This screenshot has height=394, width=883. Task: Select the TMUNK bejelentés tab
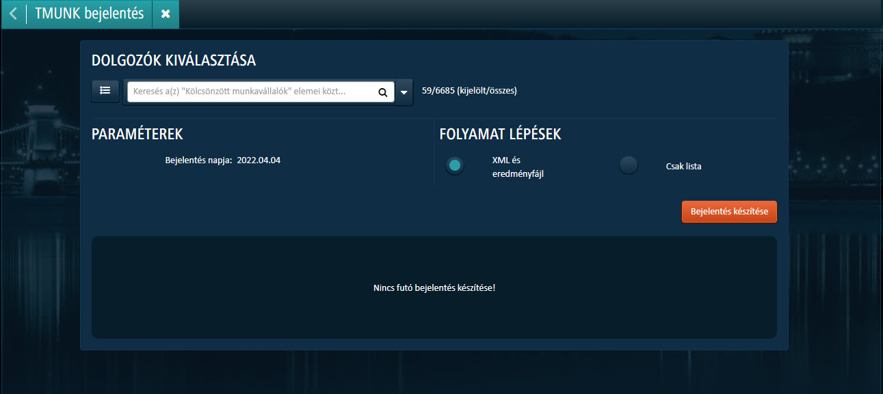pyautogui.click(x=89, y=14)
